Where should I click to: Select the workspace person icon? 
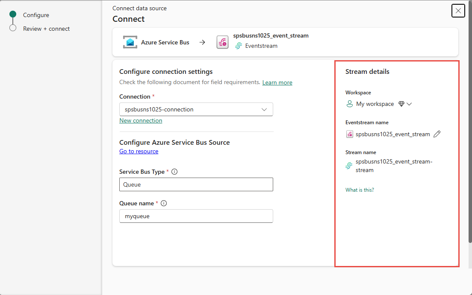pyautogui.click(x=349, y=104)
